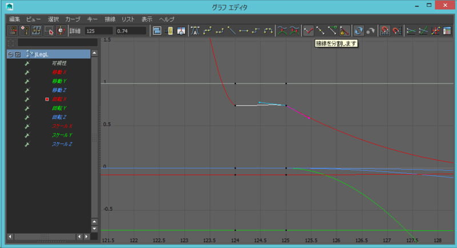Viewport: 457px width, 248px height.
Task: Toggle the pin on 移動 Y channel
Action: (x=27, y=81)
